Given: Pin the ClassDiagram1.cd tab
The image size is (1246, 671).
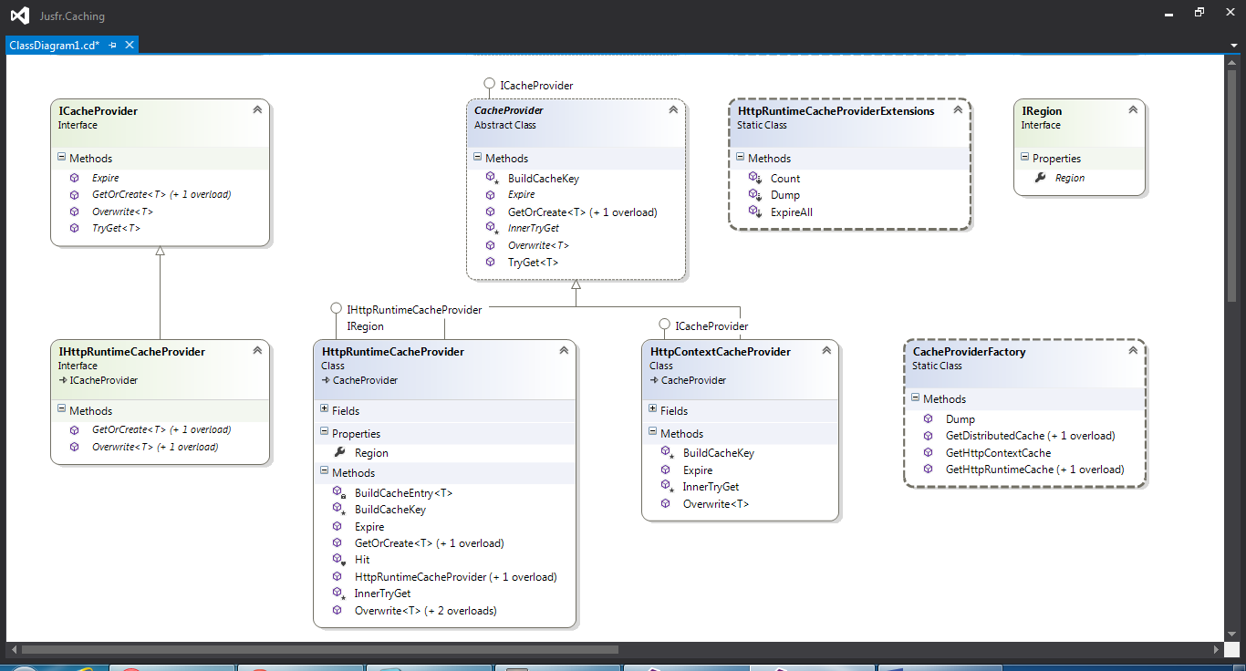Looking at the screenshot, I should (x=113, y=45).
